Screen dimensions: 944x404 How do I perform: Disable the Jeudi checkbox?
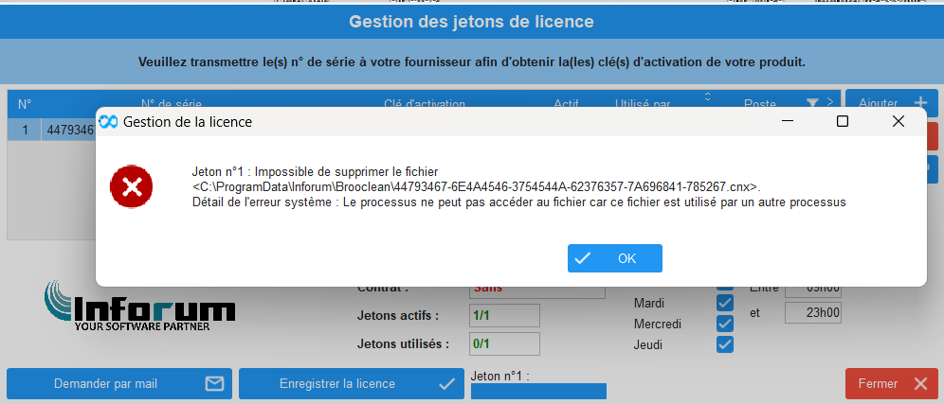[725, 344]
